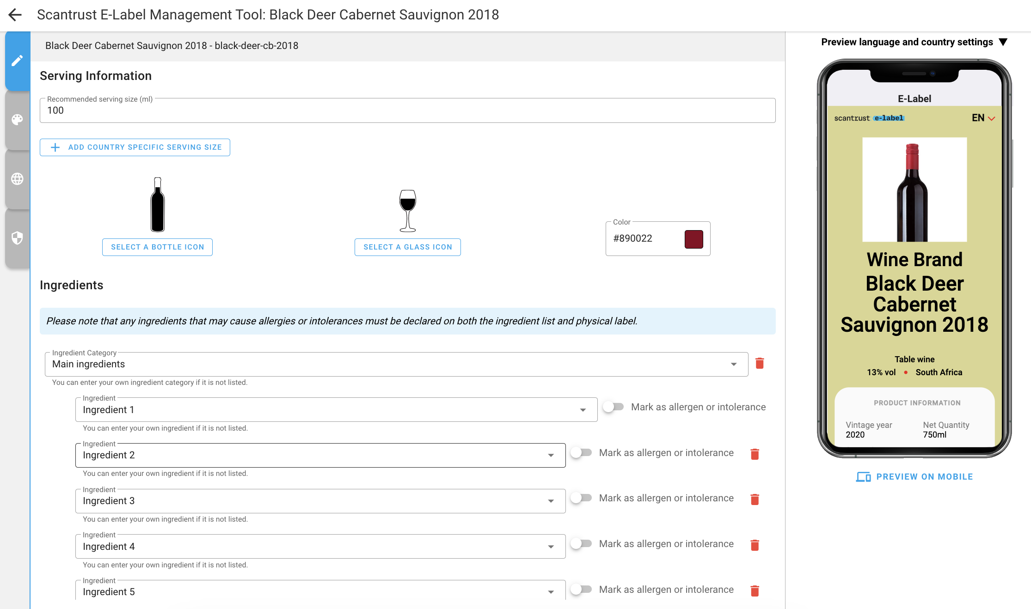Image resolution: width=1031 pixels, height=609 pixels.
Task: Click the wine bottle icon image
Action: [158, 204]
